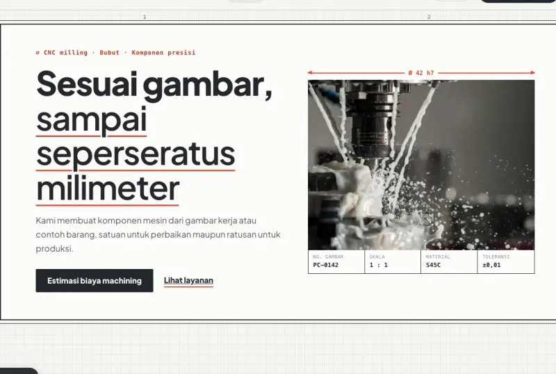Click the '±0,01' tolerance value
556x374 pixels.
491,265
